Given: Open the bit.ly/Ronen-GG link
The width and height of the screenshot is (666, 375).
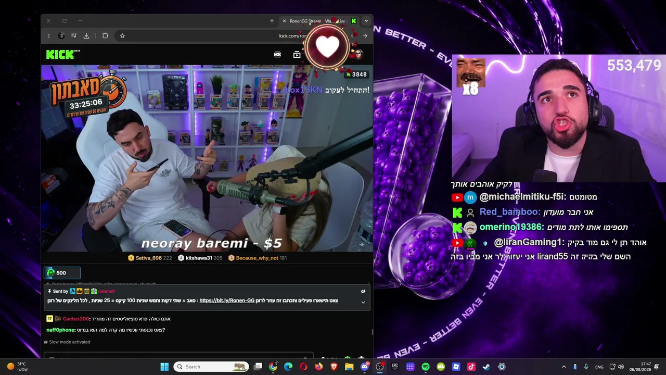Looking at the screenshot, I should (227, 301).
